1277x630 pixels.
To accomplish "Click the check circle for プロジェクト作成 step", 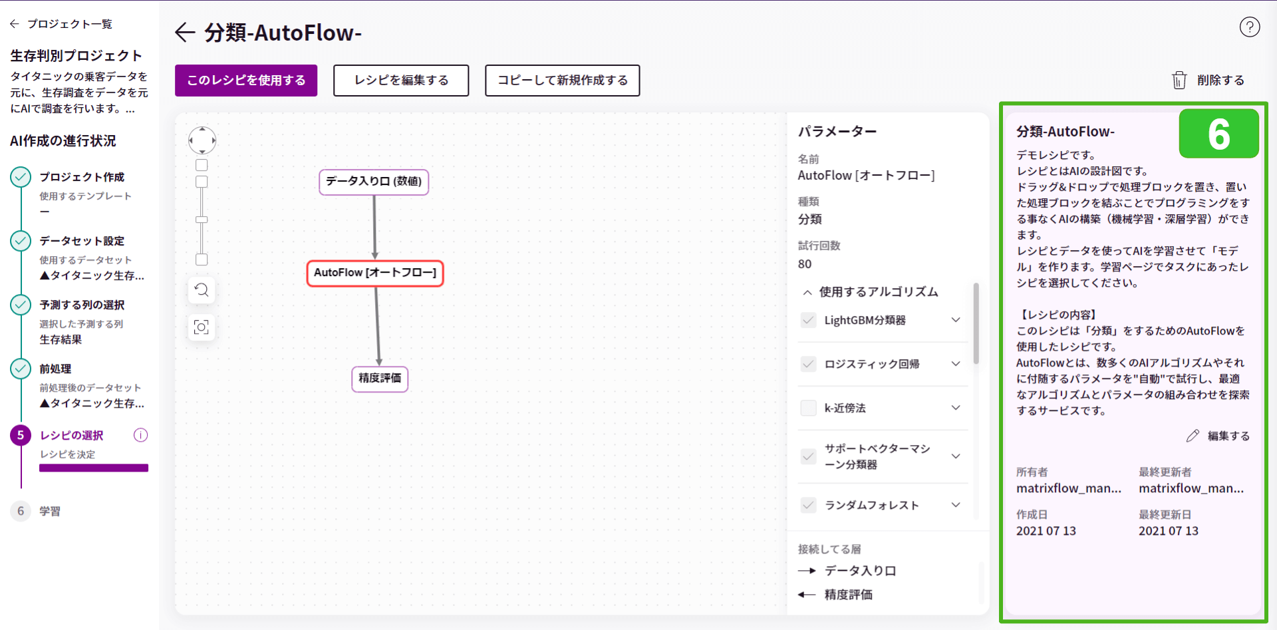I will (21, 177).
